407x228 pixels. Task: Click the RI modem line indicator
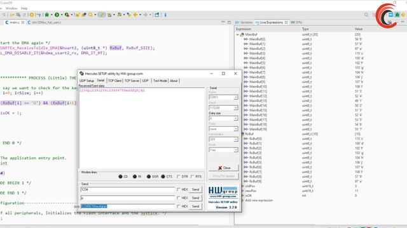[x=134, y=177]
